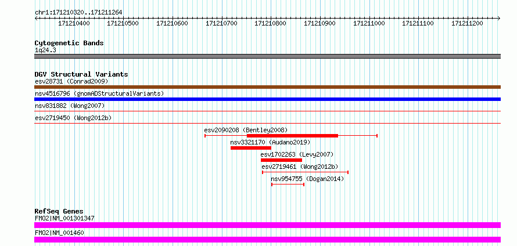
Task: Click the nsv831882 (Wong2007) label
Action: pos(70,106)
